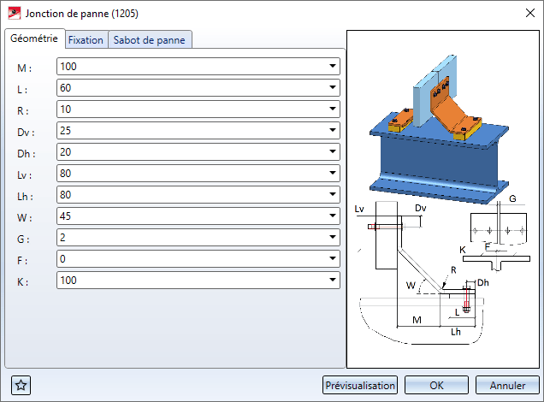Image resolution: width=544 pixels, height=402 pixels.
Task: Confirm with the OK button
Action: 436,385
